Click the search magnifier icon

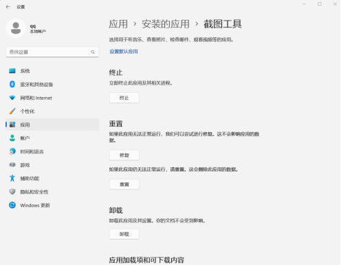(93, 52)
